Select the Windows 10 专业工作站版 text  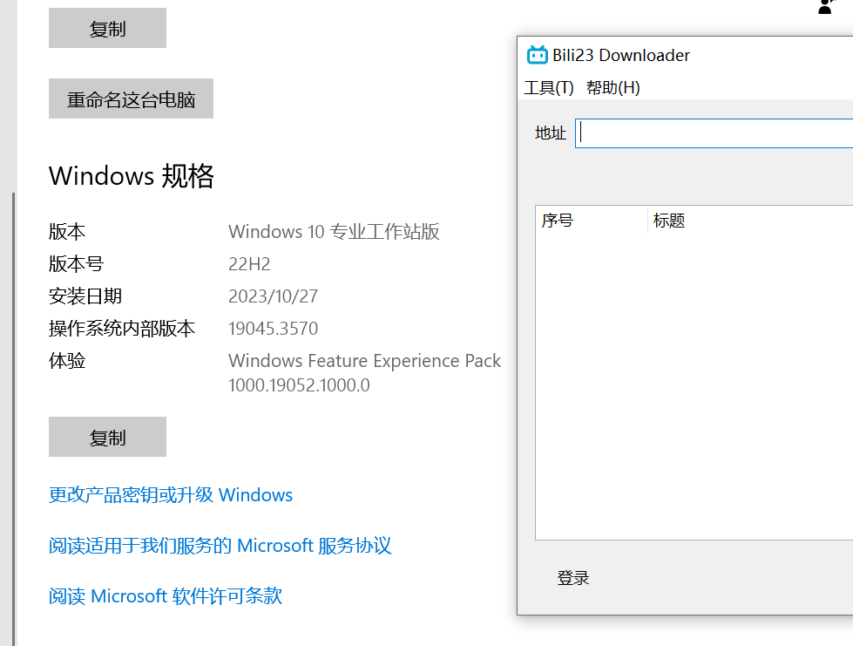pos(334,232)
